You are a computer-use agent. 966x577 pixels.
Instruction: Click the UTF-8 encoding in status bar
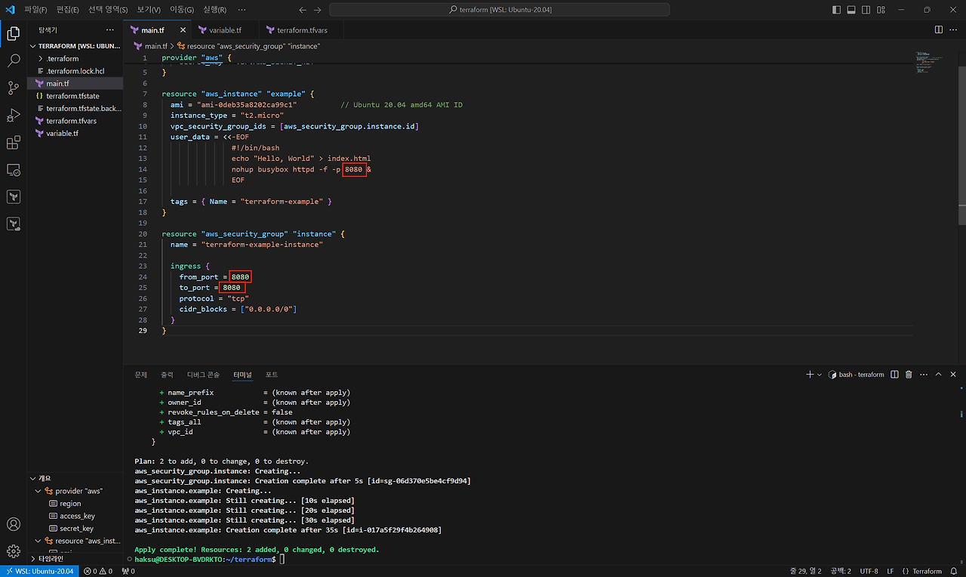click(869, 571)
